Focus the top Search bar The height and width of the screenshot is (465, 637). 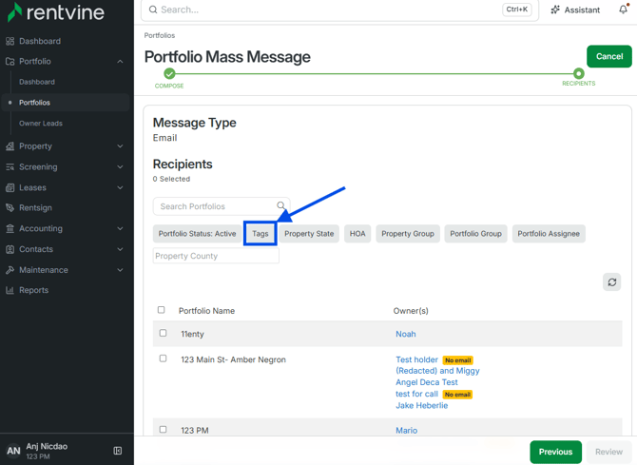[339, 10]
